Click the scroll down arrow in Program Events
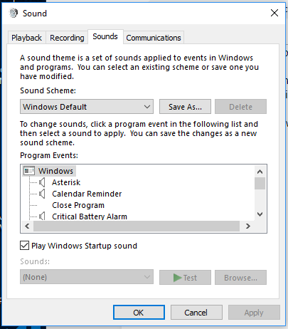288x329 pixels. click(x=260, y=214)
